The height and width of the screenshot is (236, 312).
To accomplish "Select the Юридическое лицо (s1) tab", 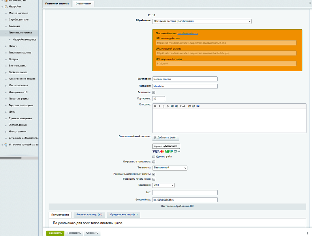I will (124, 215).
